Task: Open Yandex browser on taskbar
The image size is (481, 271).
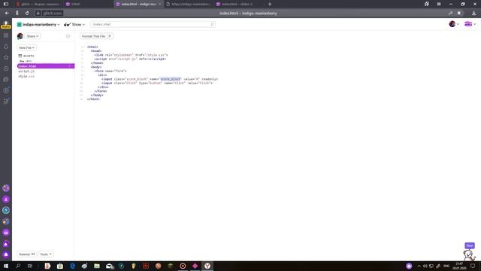Action: 207,266
